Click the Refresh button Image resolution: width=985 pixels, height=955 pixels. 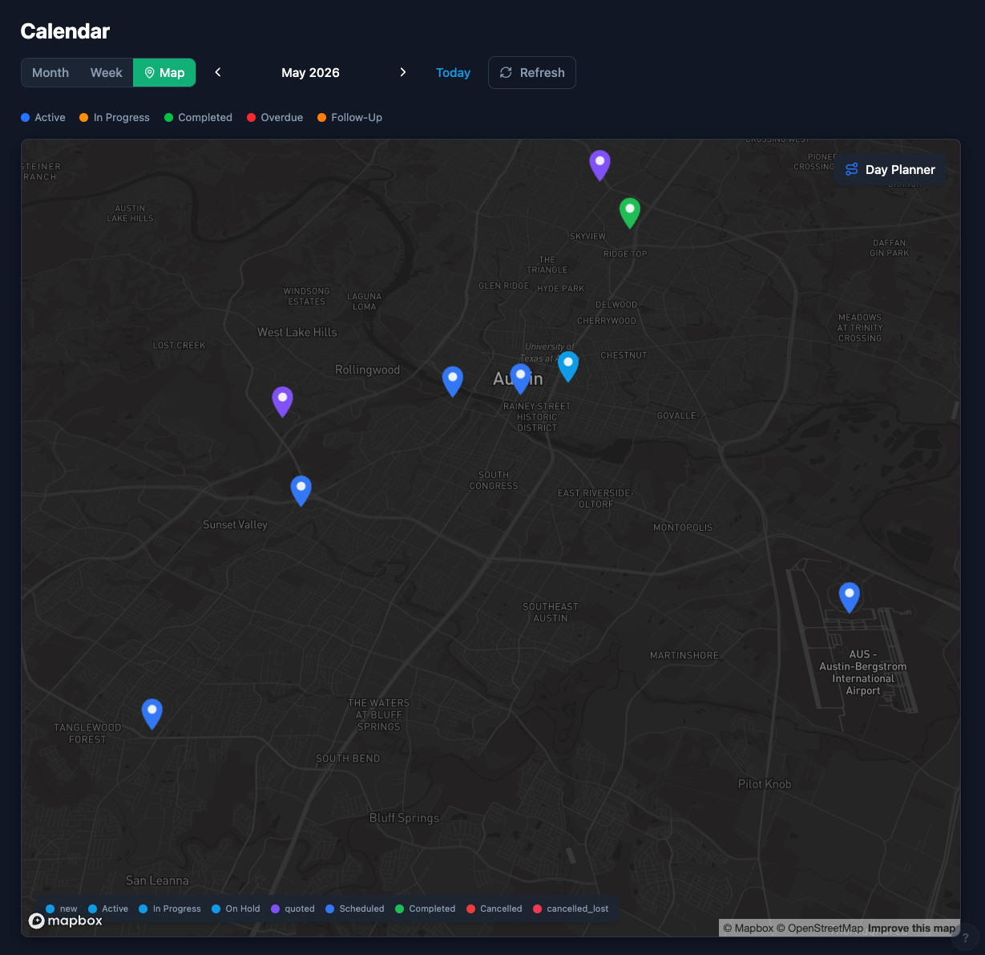click(532, 73)
